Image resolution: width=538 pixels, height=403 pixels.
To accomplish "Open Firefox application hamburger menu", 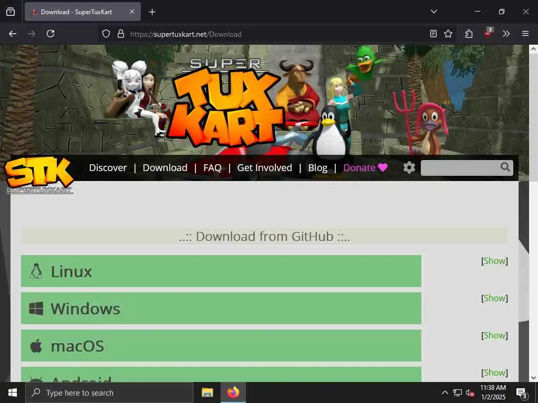I will (x=525, y=34).
